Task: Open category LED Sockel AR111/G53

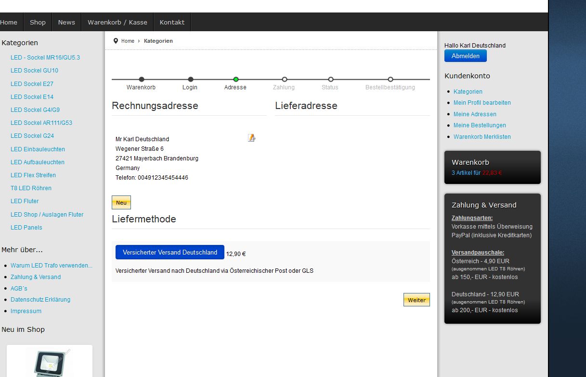Action: [41, 122]
